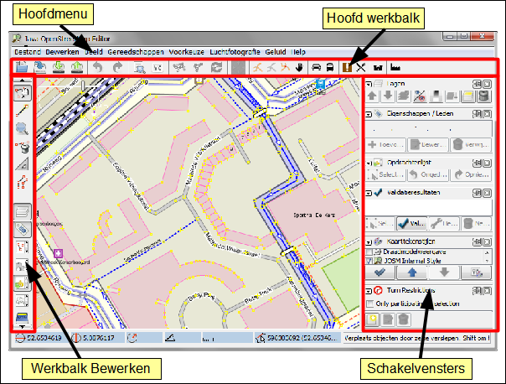The height and width of the screenshot is (384, 506).
Task: Expand left toolbar using bottom down arrow
Action: [x=22, y=327]
